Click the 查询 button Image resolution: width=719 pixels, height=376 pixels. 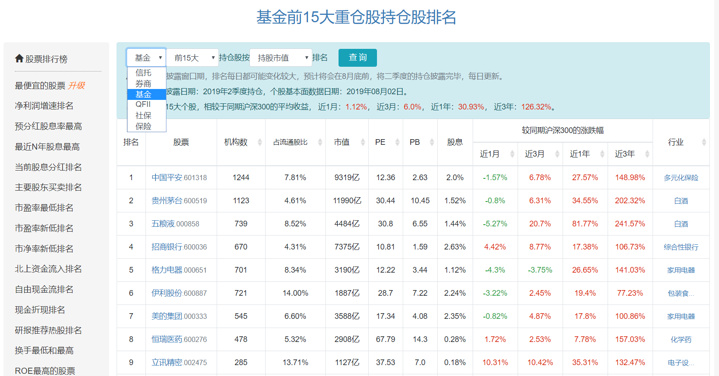pos(358,58)
